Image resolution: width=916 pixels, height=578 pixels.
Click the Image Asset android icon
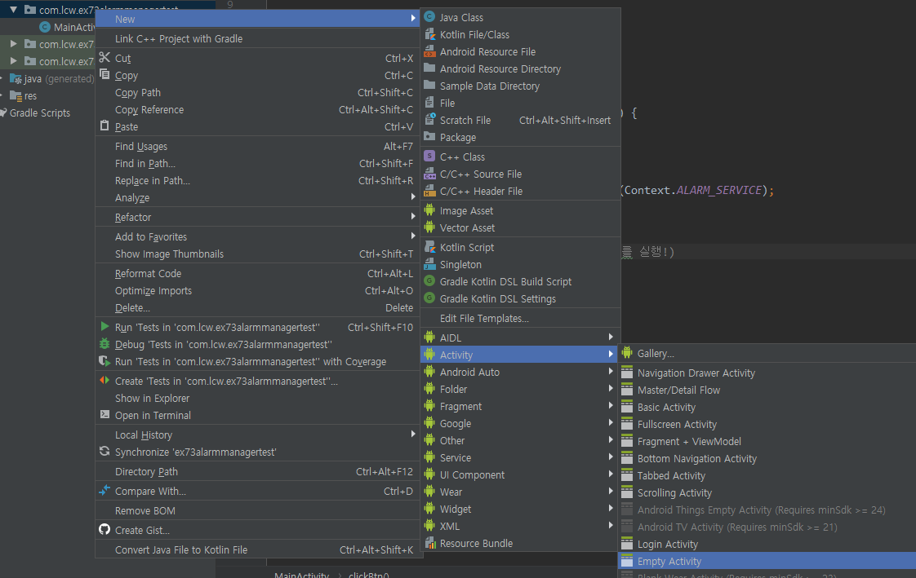429,210
